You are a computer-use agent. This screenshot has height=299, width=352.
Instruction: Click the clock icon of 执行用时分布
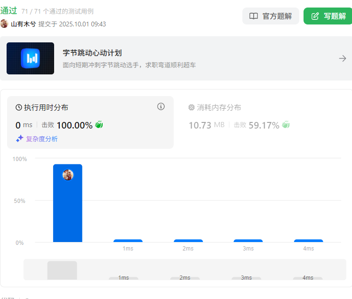tap(19, 107)
